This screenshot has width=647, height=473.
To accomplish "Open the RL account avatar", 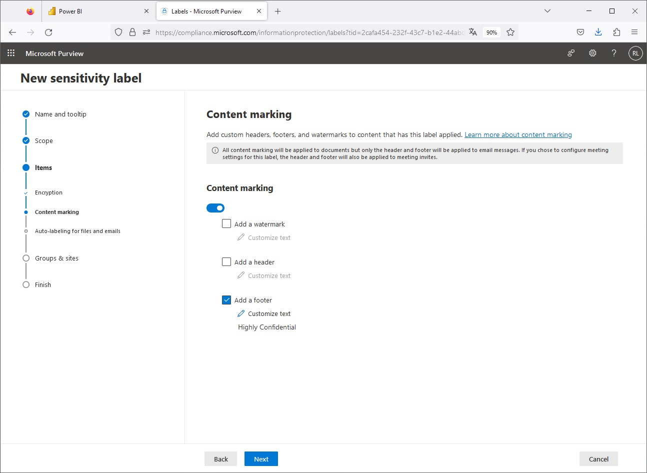I will pos(635,53).
